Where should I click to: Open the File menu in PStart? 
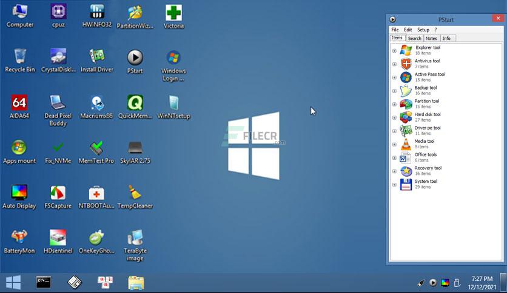click(x=395, y=30)
